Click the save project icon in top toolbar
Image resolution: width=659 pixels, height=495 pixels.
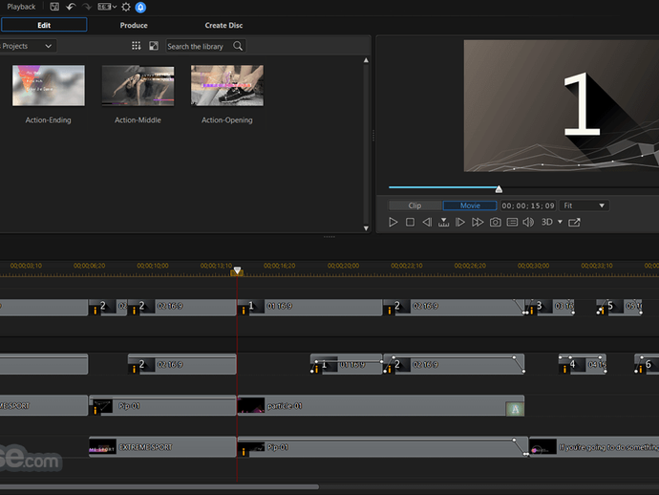tap(54, 7)
